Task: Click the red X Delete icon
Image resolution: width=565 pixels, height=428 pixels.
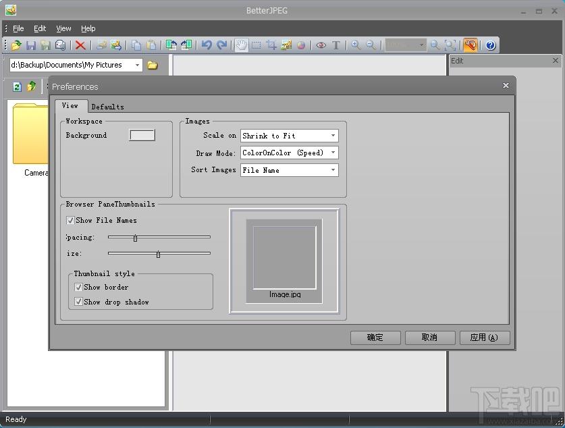Action: [x=80, y=45]
